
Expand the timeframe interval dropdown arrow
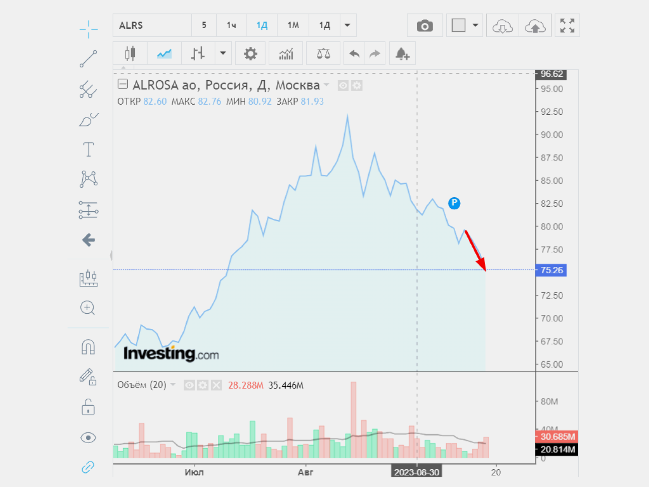[347, 25]
